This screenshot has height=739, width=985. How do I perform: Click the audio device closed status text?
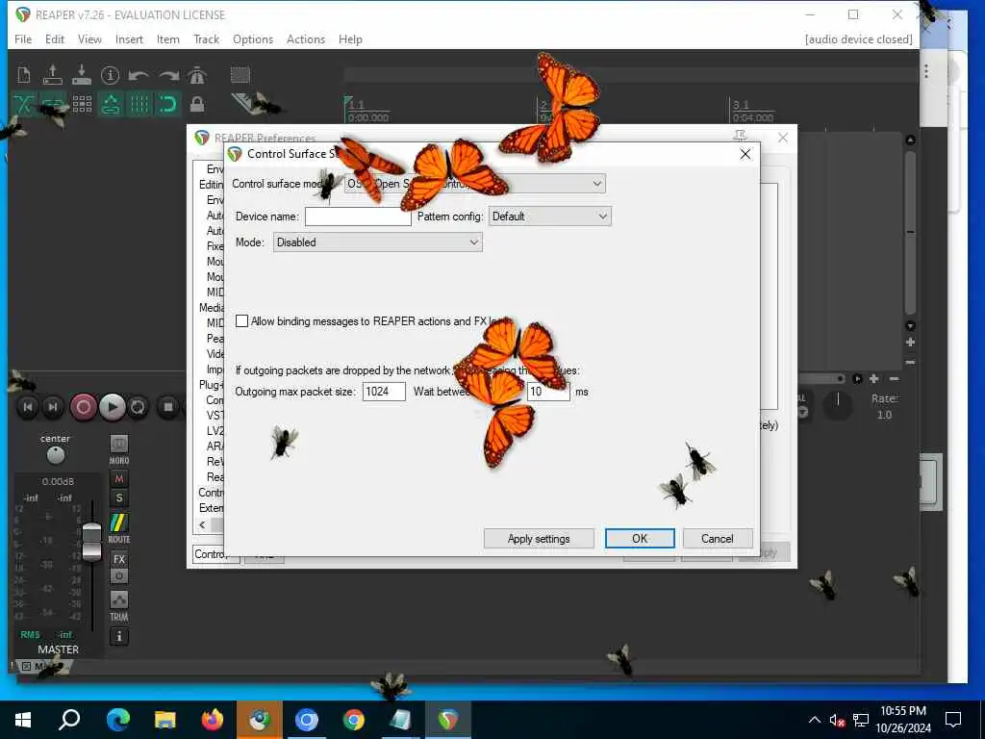click(x=858, y=38)
